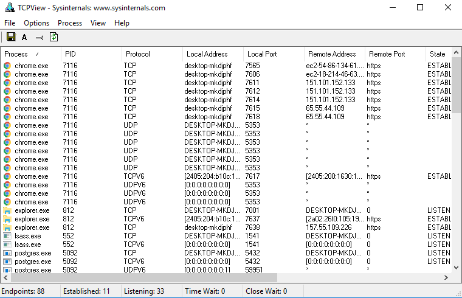462x298 pixels.
Task: Select local port 7615 cell
Action: [x=252, y=108]
